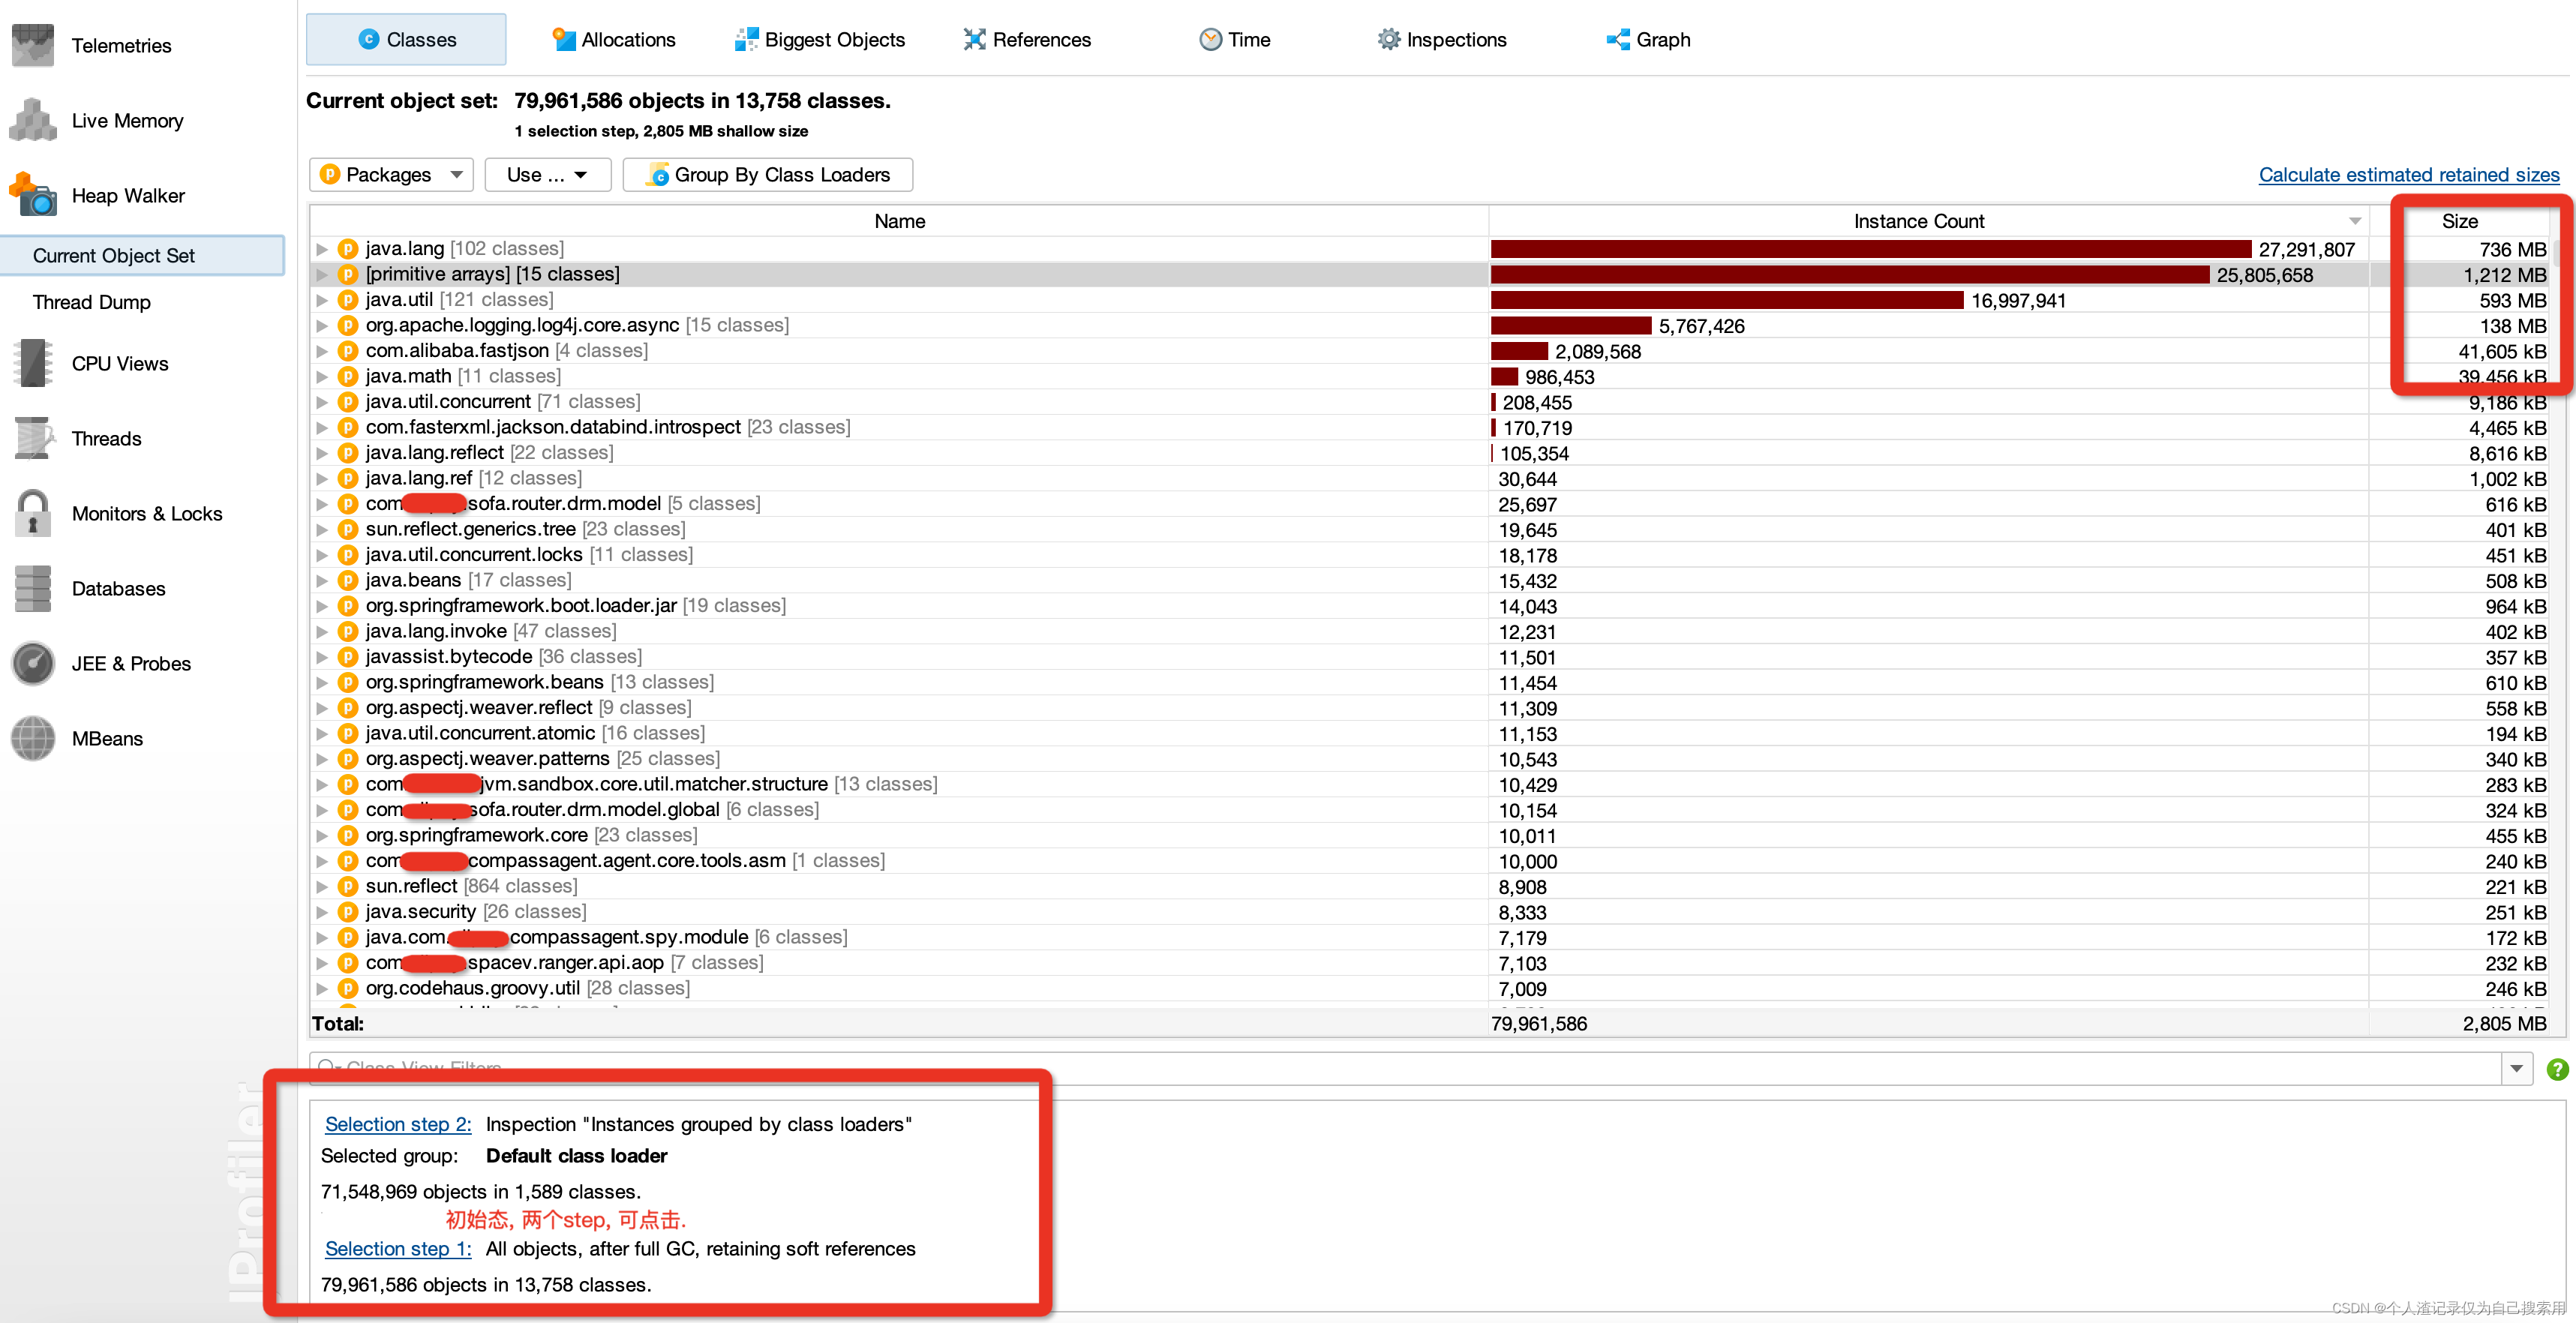Expand the java.lang package node
Image resolution: width=2576 pixels, height=1323 pixels.
coord(321,248)
